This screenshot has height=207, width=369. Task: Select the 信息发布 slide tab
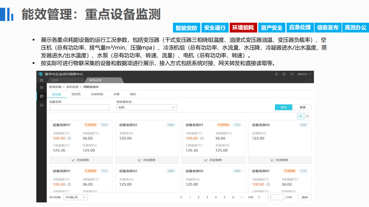tap(328, 28)
